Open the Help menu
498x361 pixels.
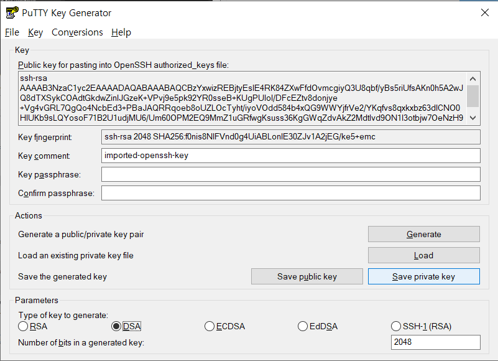[121, 32]
